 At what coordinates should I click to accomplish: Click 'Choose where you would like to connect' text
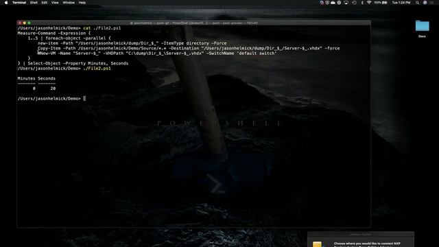(x=367, y=244)
